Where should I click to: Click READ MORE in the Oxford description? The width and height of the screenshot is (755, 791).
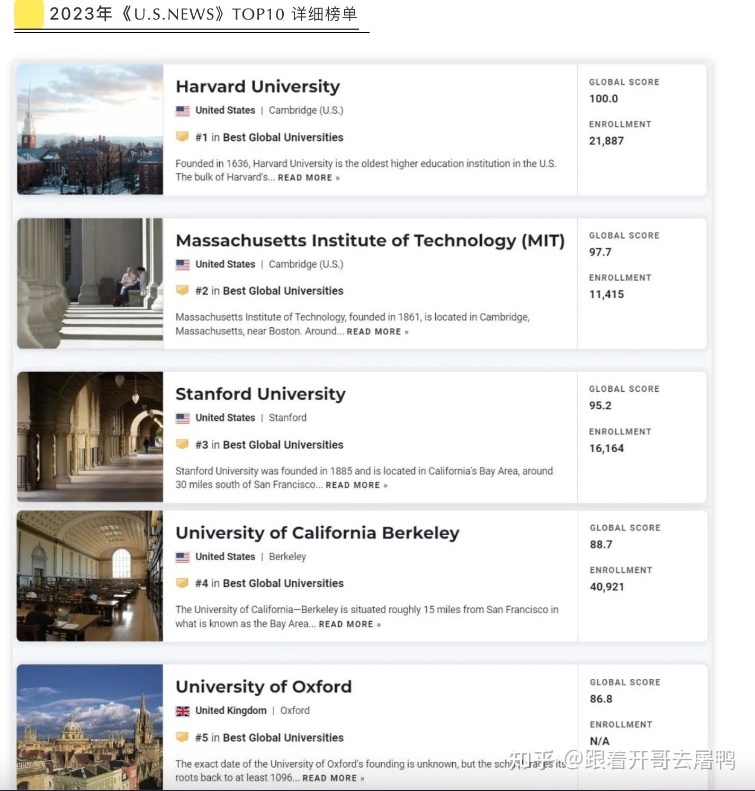coord(333,778)
